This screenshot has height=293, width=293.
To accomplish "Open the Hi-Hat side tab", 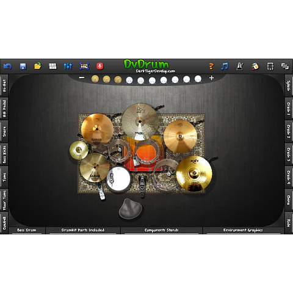I will tap(4, 85).
